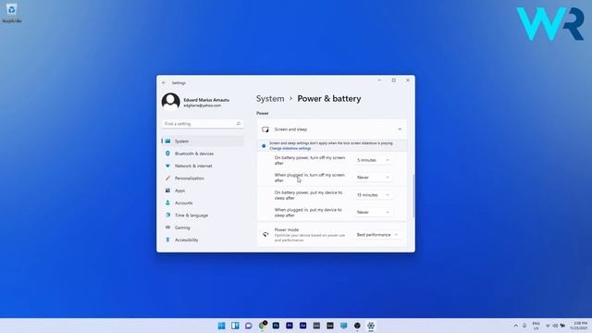Show hidden tray icons with the chevron
This screenshot has width=592, height=333.
pyautogui.click(x=515, y=326)
